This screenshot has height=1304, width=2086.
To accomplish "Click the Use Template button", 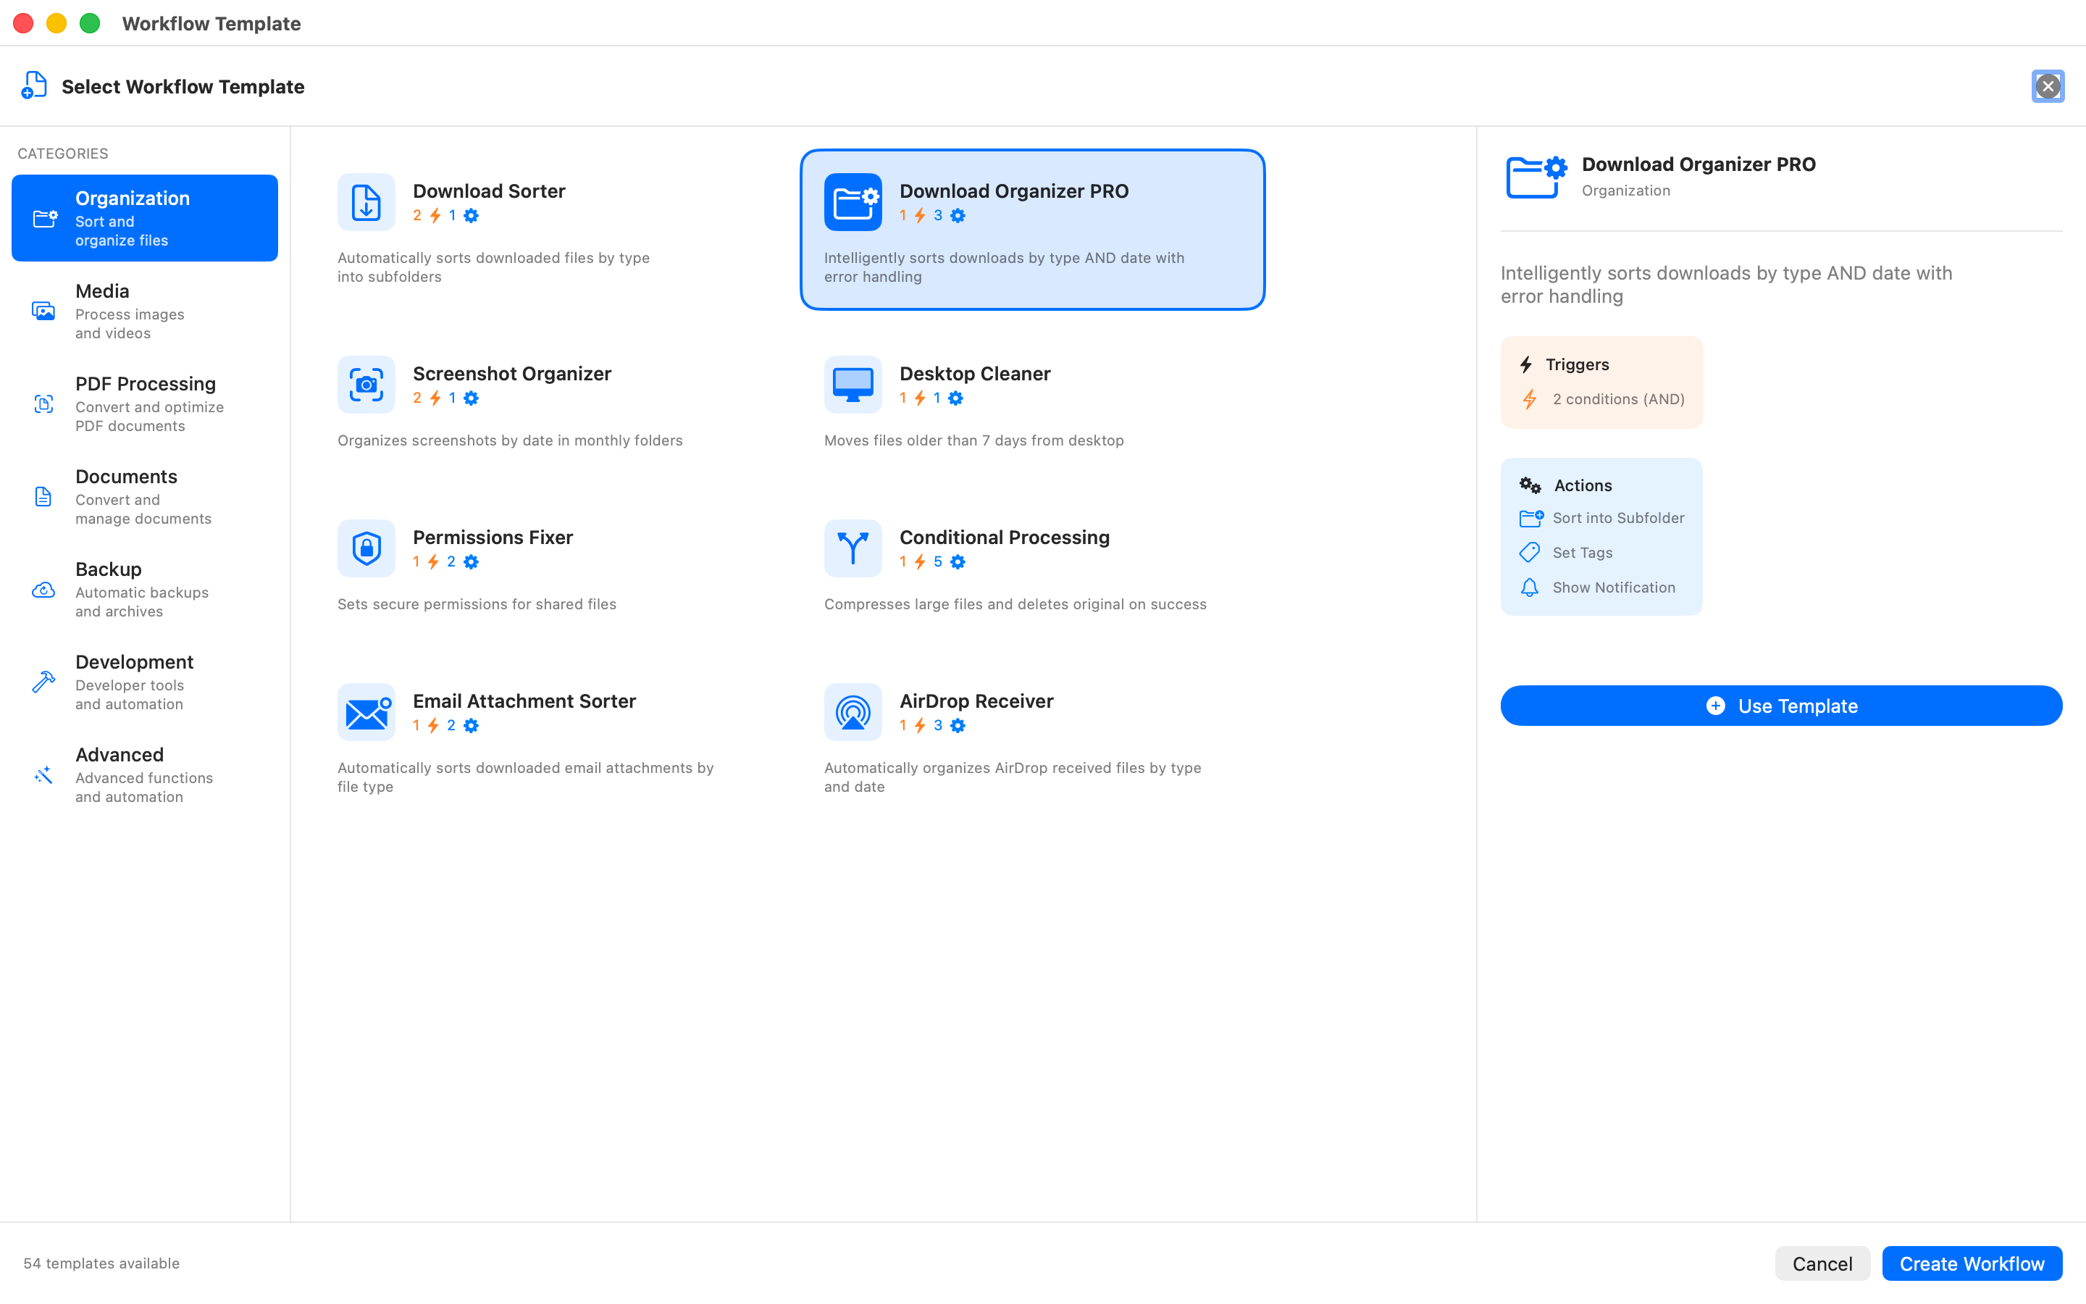I will (1781, 706).
